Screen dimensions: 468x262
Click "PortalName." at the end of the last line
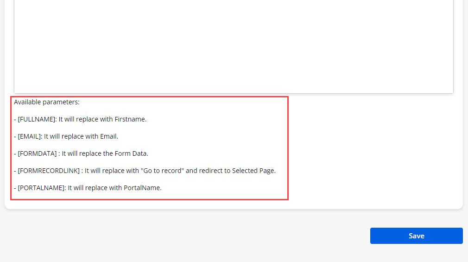pyautogui.click(x=142, y=188)
